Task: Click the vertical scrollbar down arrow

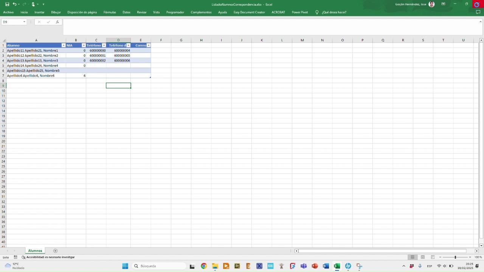Action: coord(481,246)
